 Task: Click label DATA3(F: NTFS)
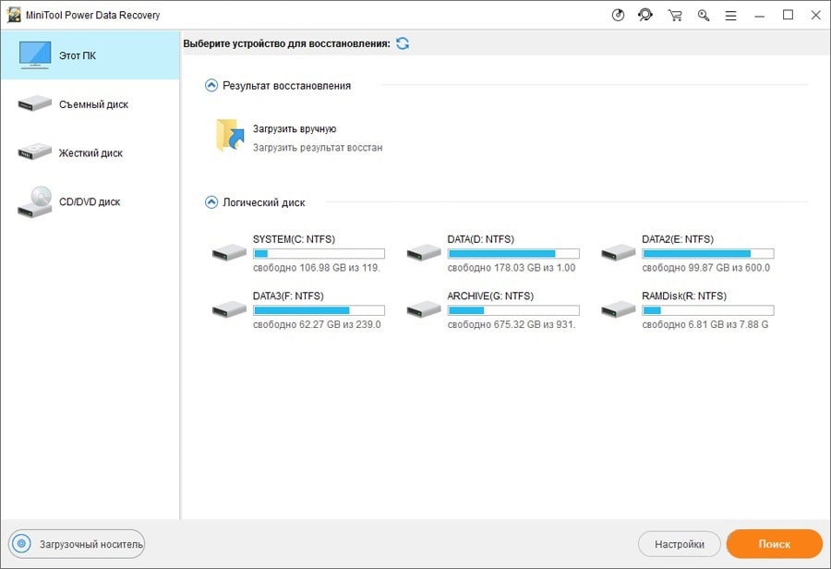coord(288,296)
